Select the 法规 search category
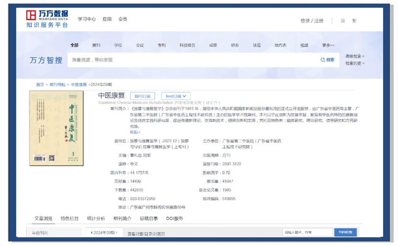 [256, 45]
